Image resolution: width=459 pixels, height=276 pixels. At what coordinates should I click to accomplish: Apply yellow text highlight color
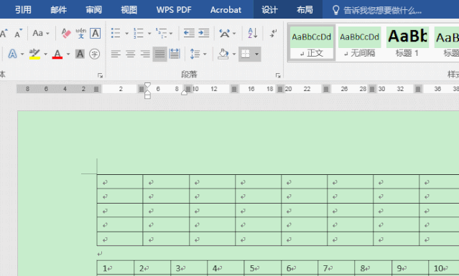[x=34, y=54]
